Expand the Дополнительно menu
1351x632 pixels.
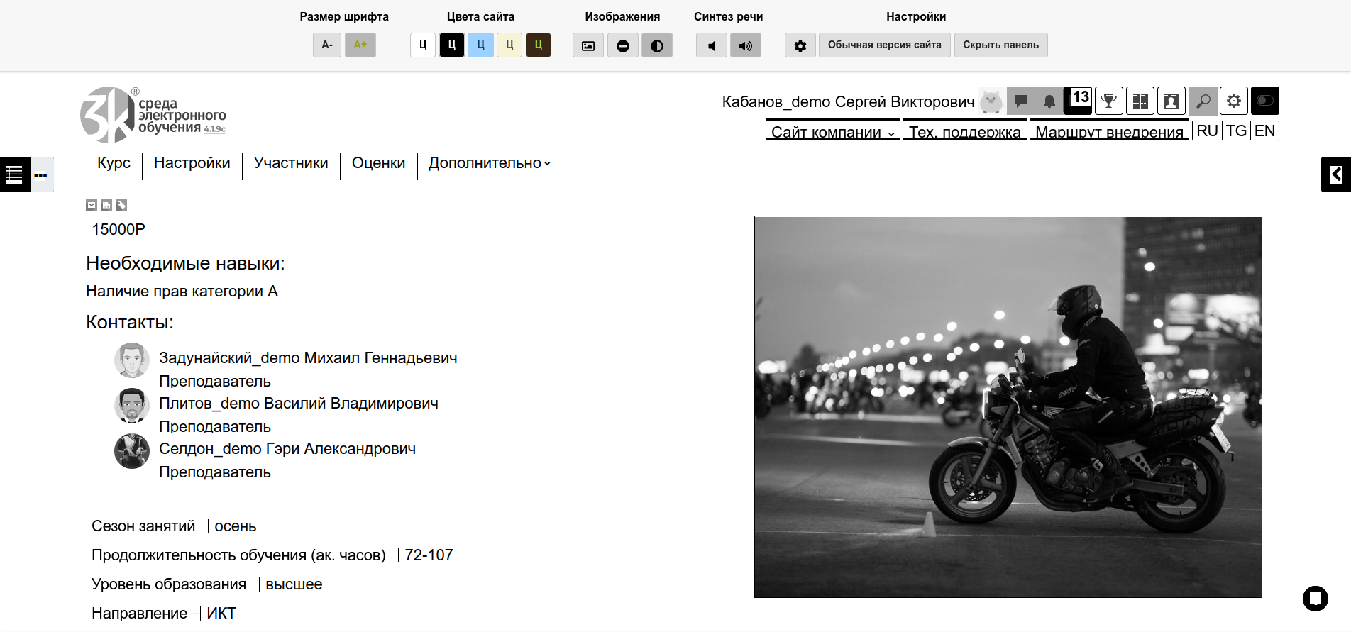(x=490, y=163)
